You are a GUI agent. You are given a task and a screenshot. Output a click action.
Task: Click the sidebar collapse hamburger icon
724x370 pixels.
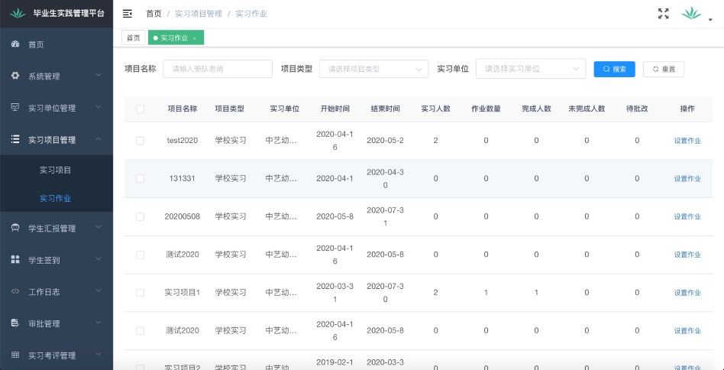[128, 14]
